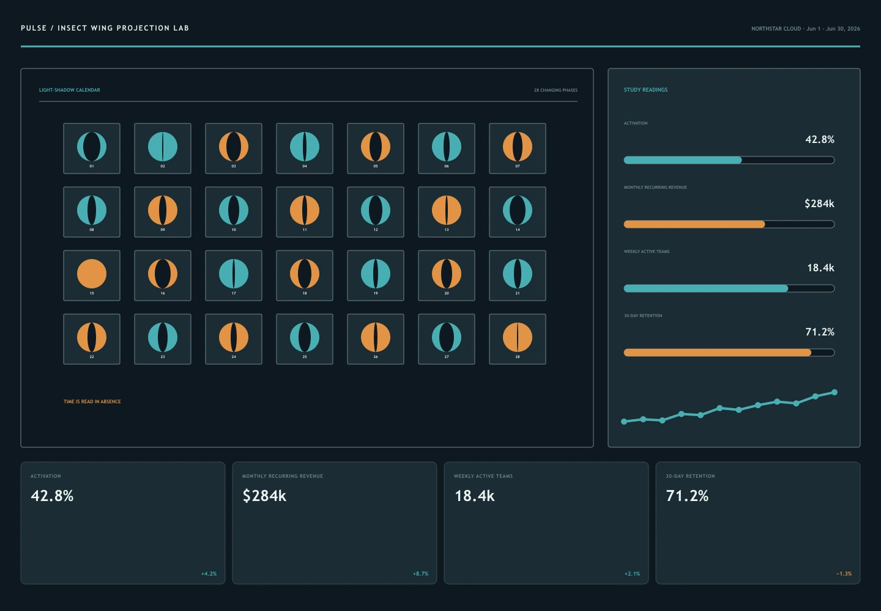881x611 pixels.
Task: Click the +4.2% change value
Action: 209,574
